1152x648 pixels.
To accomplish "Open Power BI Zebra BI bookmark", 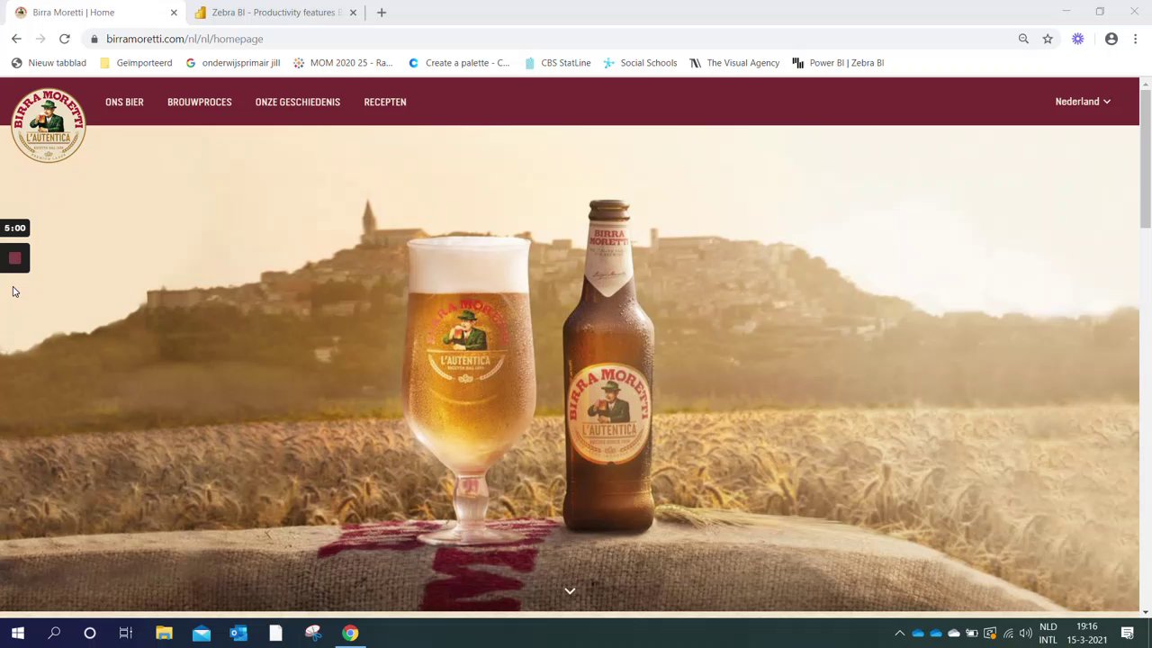I will pyautogui.click(x=838, y=63).
